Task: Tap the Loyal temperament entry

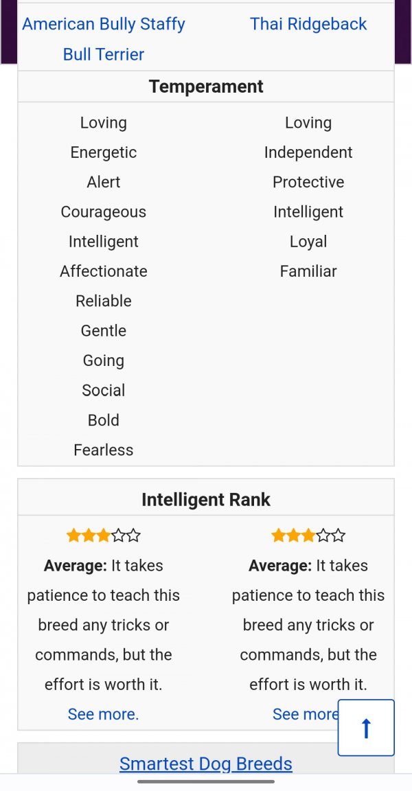Action: pyautogui.click(x=308, y=242)
